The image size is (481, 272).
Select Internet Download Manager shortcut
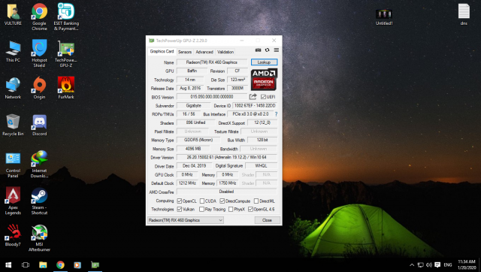pyautogui.click(x=39, y=164)
